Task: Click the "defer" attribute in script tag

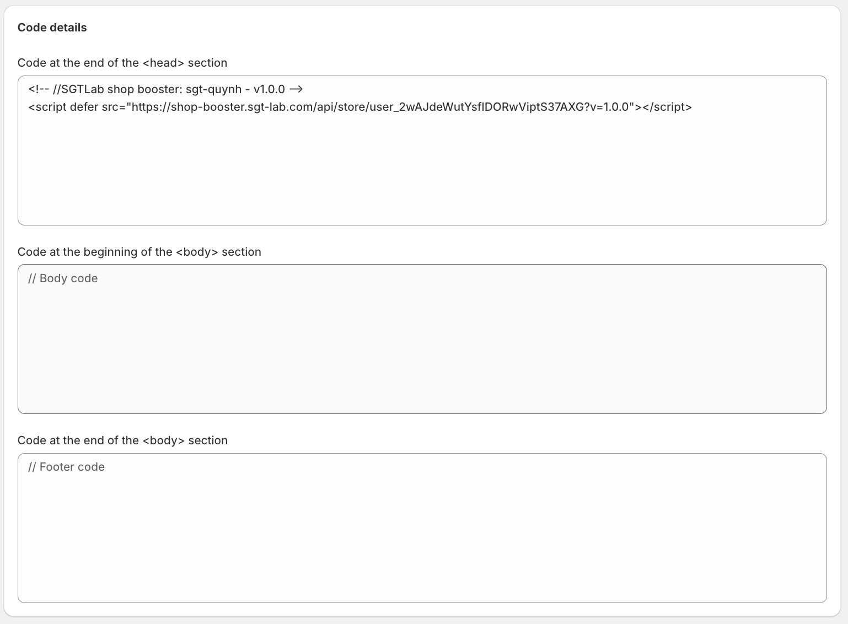Action: pyautogui.click(x=84, y=107)
